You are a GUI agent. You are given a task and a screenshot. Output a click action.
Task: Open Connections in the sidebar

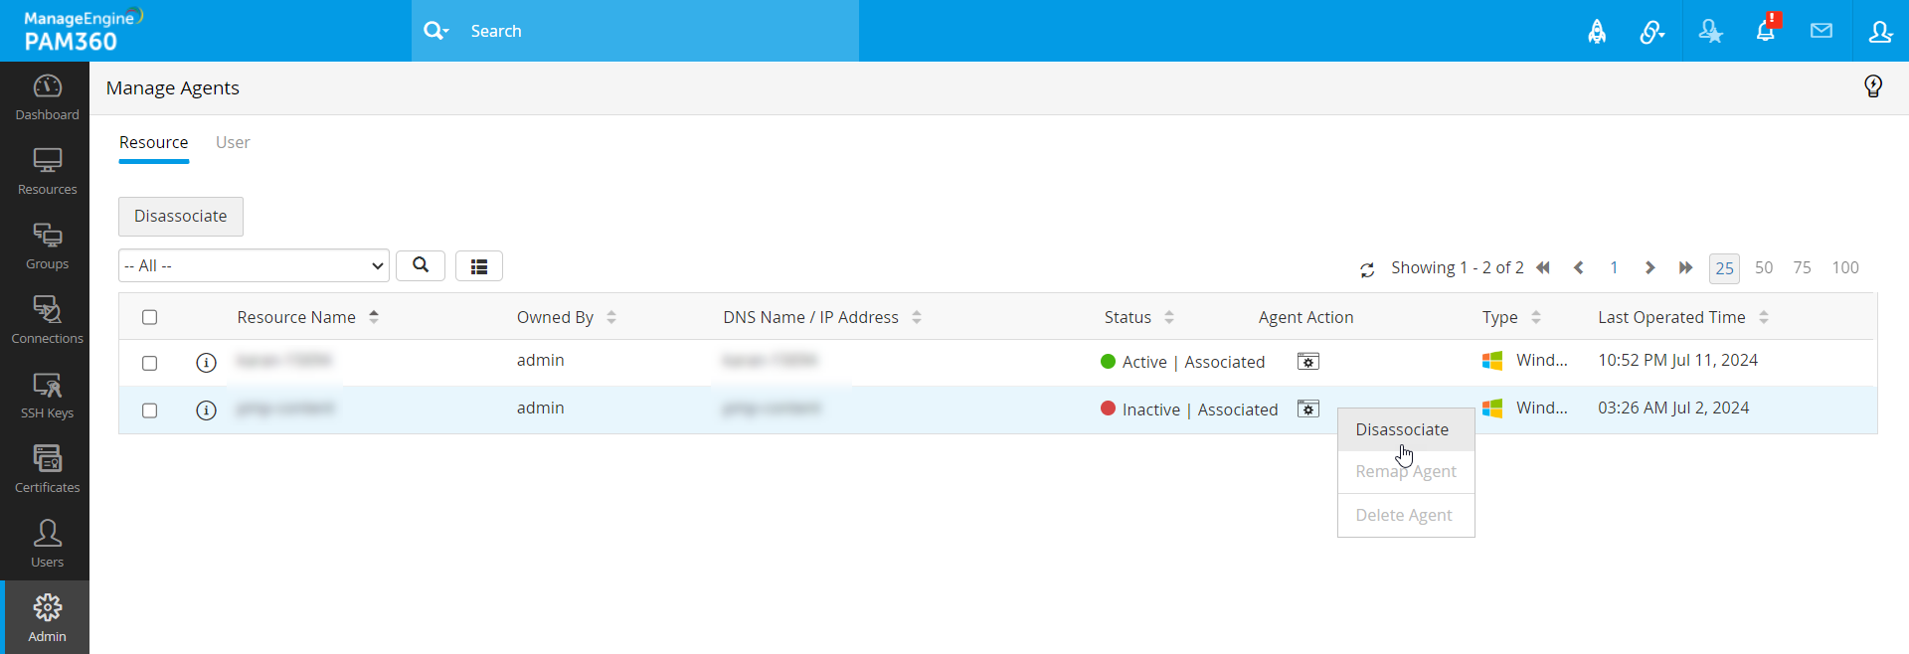[47, 322]
